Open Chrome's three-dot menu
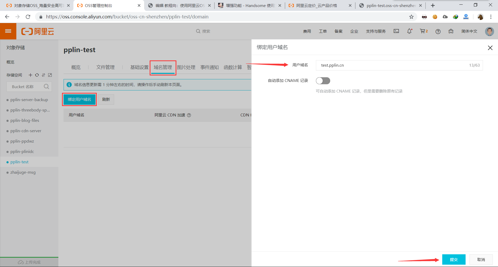The height and width of the screenshot is (267, 498). tap(491, 17)
